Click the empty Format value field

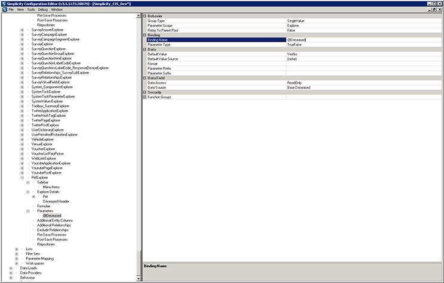pos(363,64)
